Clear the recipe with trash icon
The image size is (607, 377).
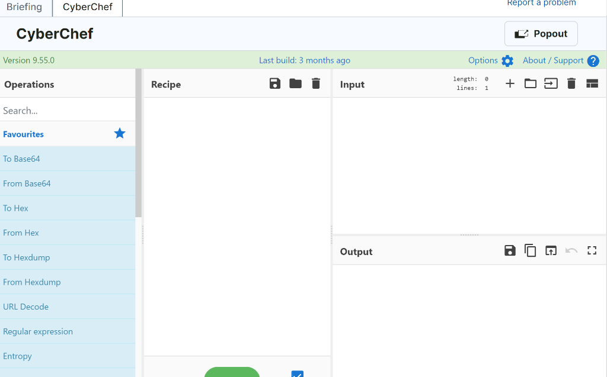tap(316, 83)
